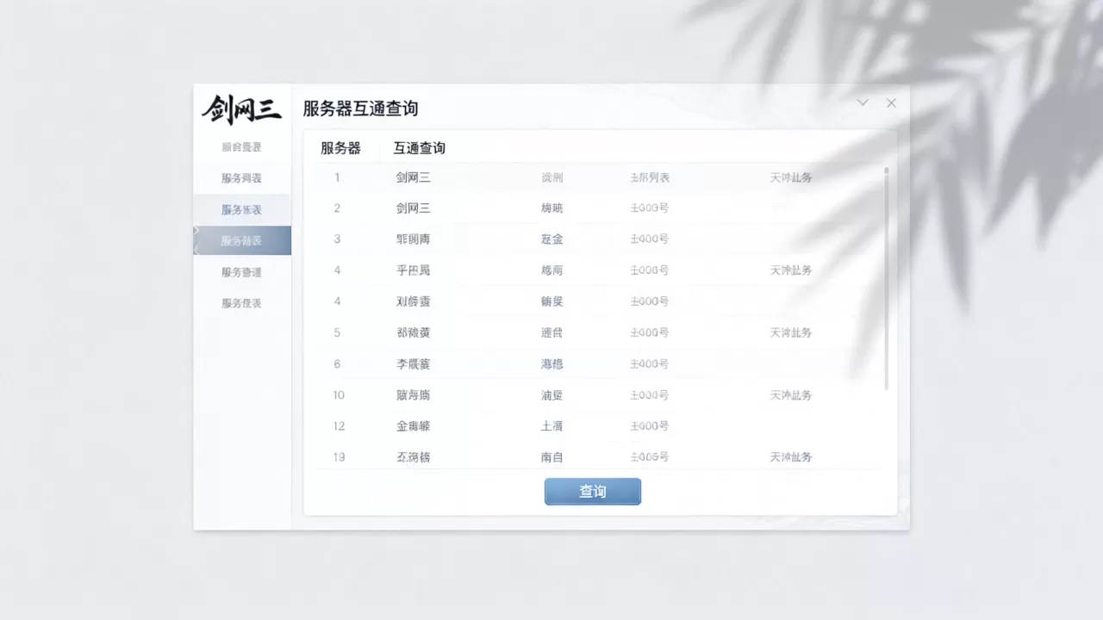
Task: Select the highlighted blue sidebar entry
Action: click(x=242, y=240)
